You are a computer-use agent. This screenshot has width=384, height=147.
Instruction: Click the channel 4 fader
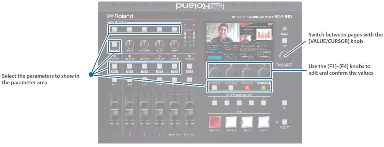click(x=159, y=110)
